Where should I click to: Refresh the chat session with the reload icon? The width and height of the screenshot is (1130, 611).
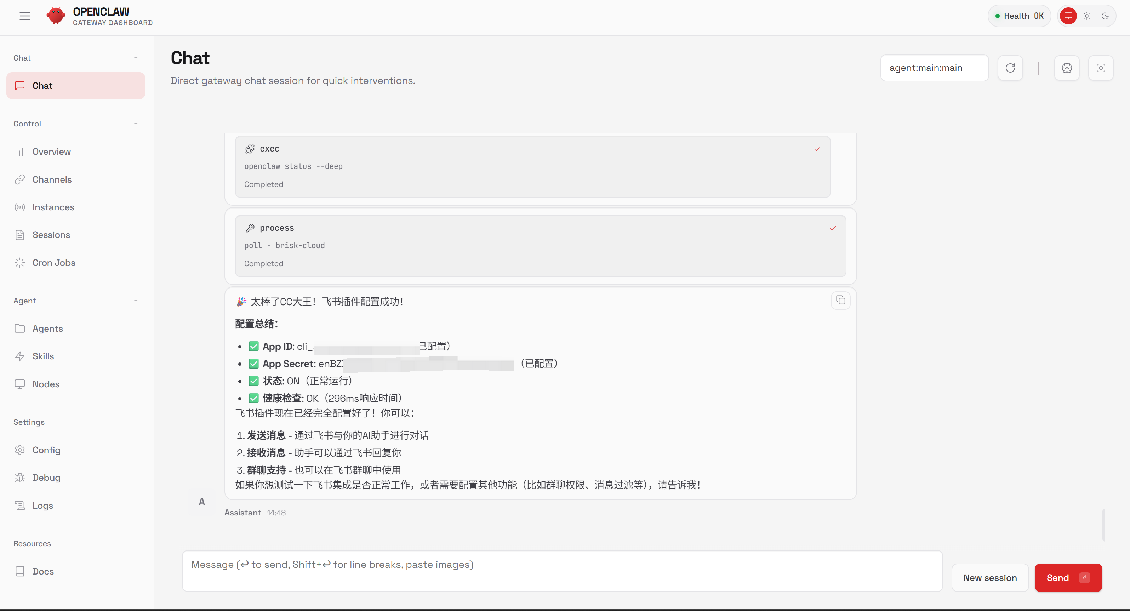1010,68
